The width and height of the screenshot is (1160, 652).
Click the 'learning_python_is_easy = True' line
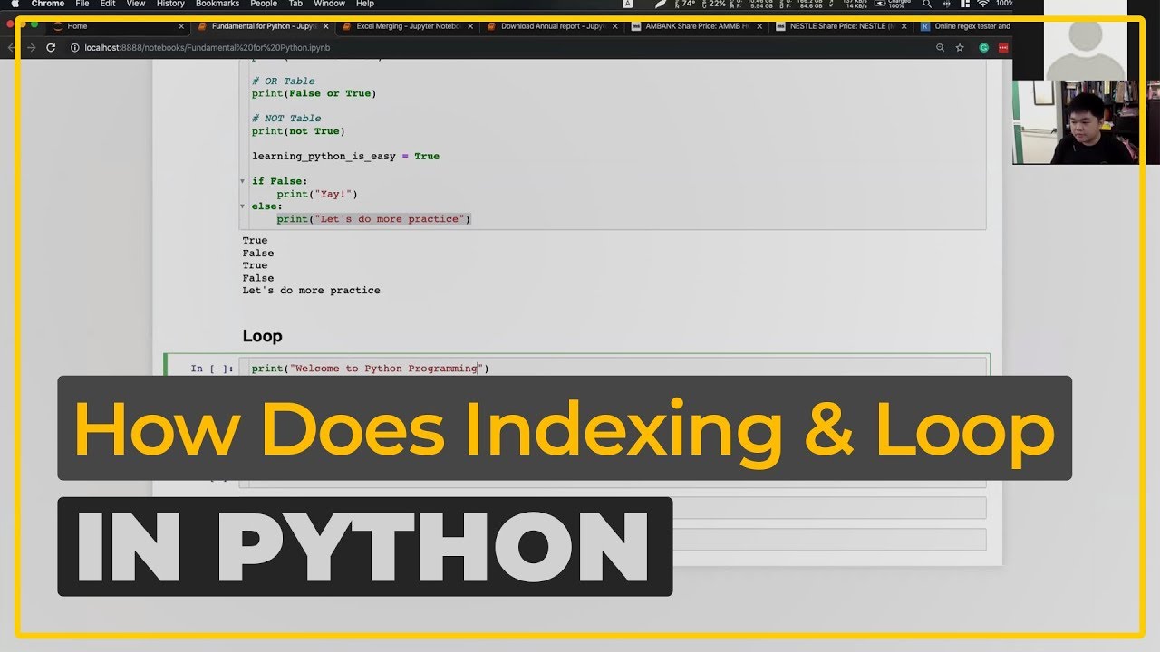[x=345, y=156]
